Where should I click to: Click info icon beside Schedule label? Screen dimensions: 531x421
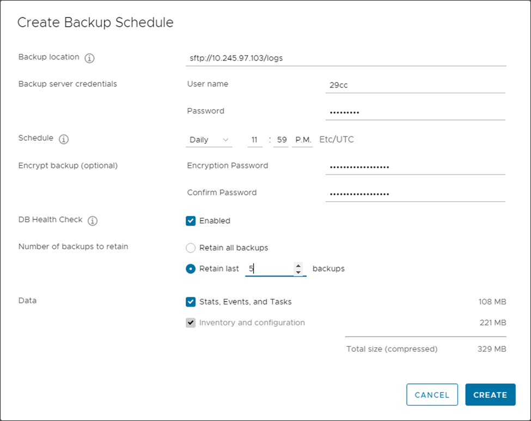tap(64, 139)
